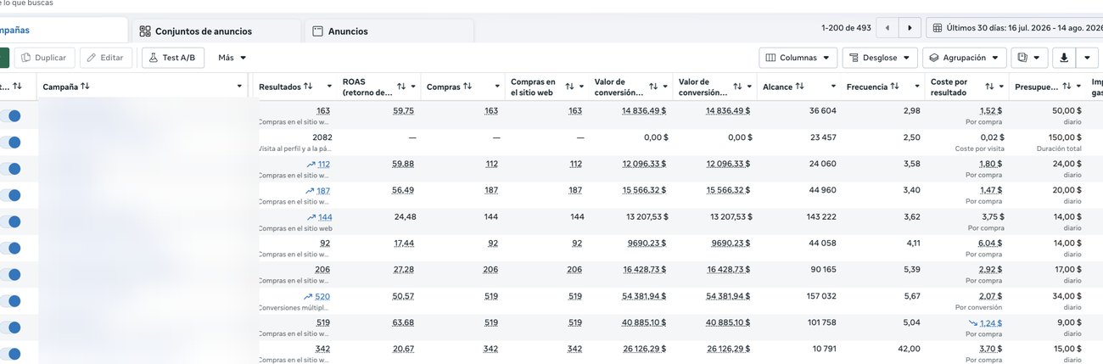Image resolution: width=1103 pixels, height=364 pixels.
Task: Sort by Presupuesto column arrows icon
Action: click(1067, 87)
